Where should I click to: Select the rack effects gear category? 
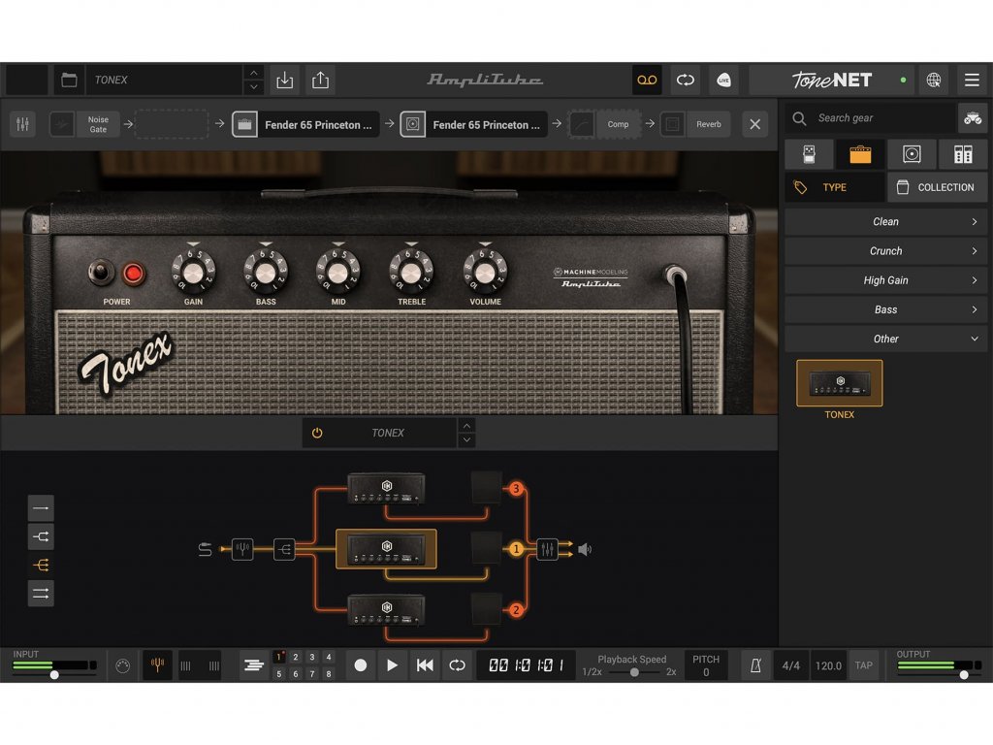(x=963, y=154)
